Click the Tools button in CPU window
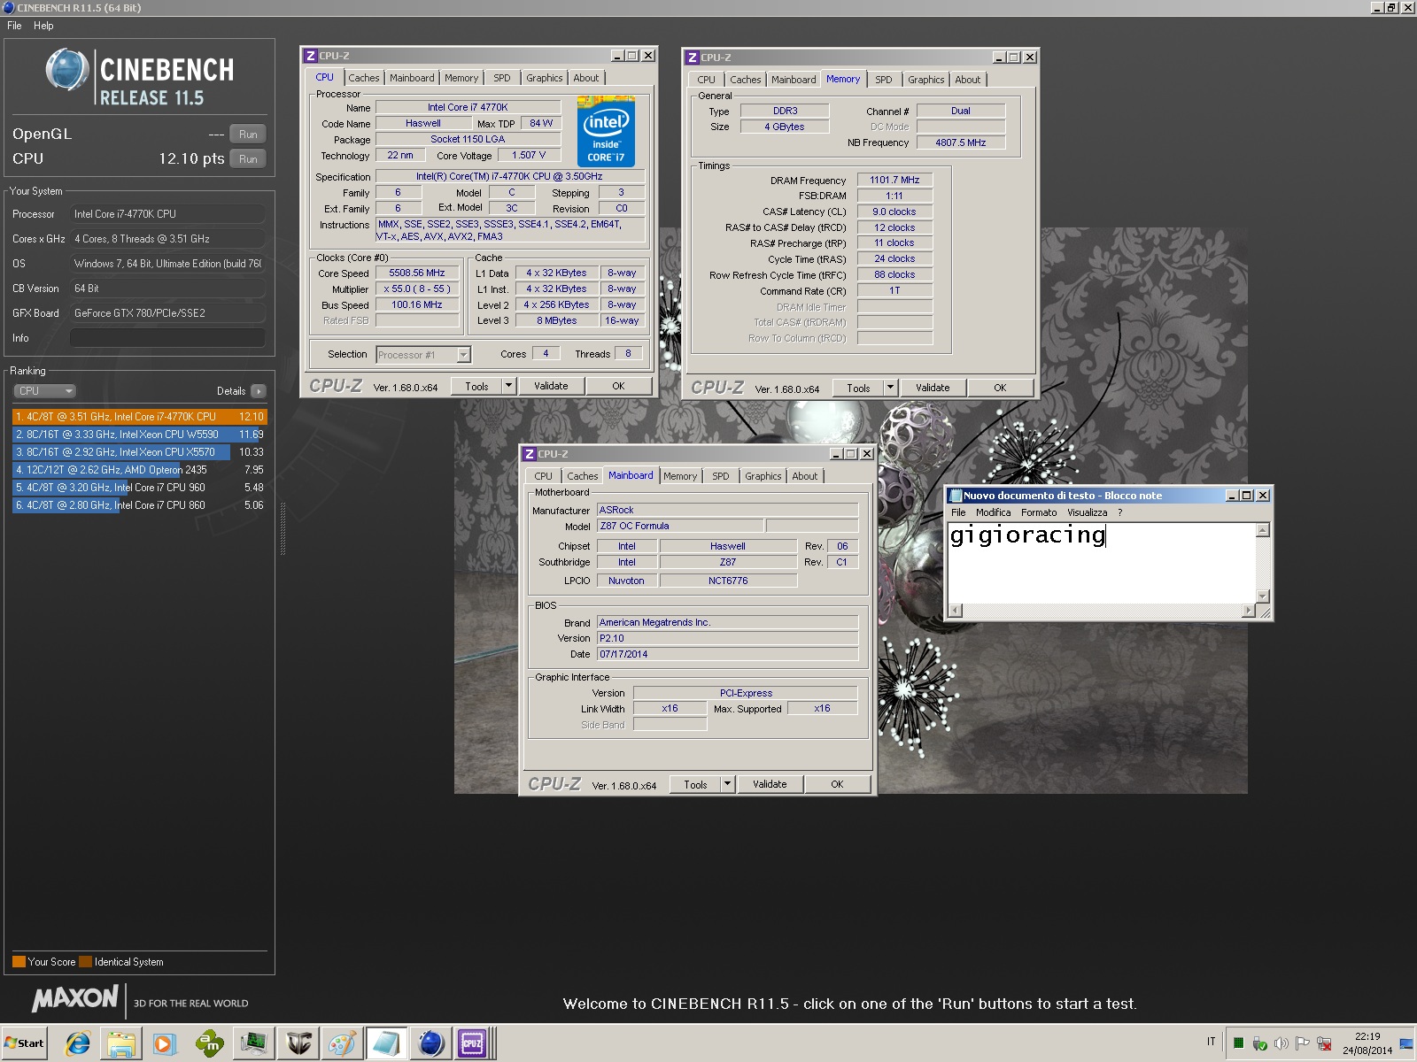This screenshot has width=1417, height=1062. point(476,386)
